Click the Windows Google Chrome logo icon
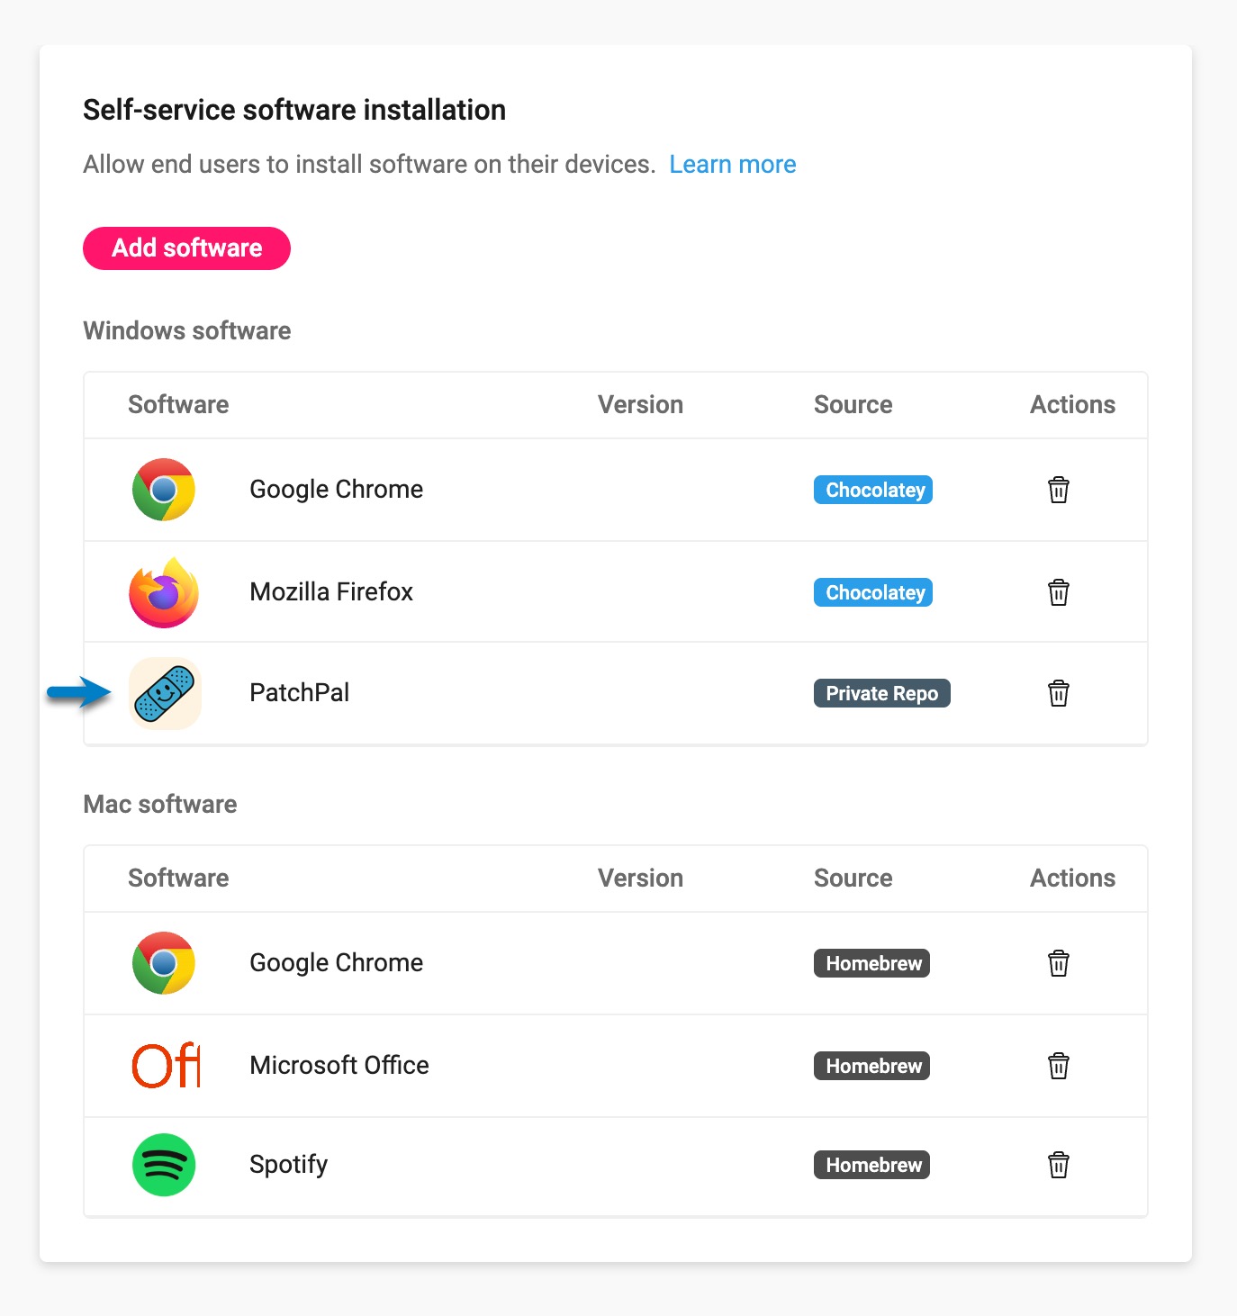This screenshot has width=1237, height=1316. pos(164,490)
